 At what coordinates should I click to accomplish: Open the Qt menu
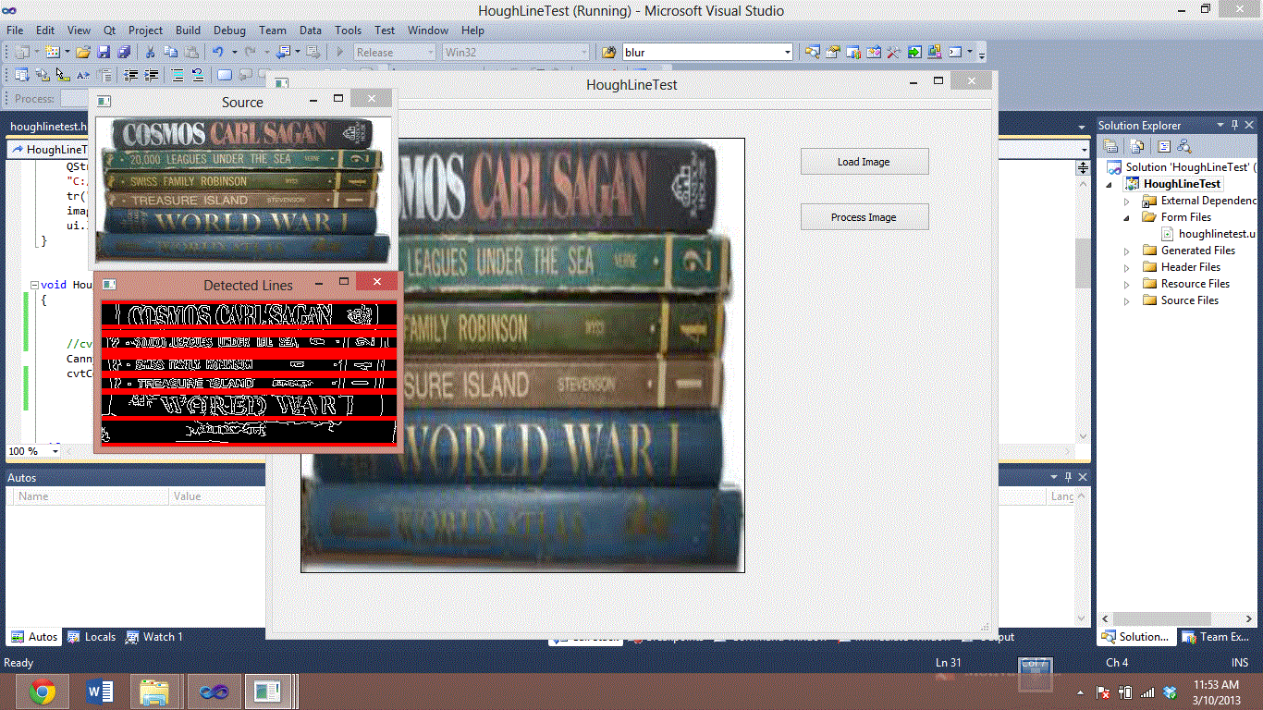[110, 31]
